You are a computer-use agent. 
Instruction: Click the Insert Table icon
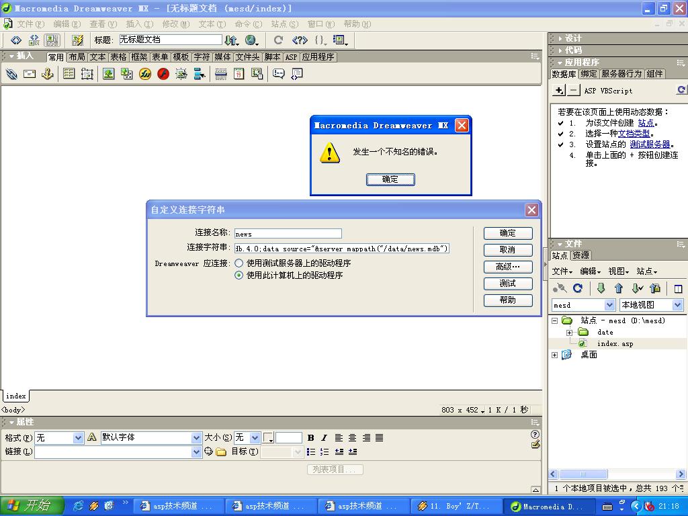tap(69, 74)
